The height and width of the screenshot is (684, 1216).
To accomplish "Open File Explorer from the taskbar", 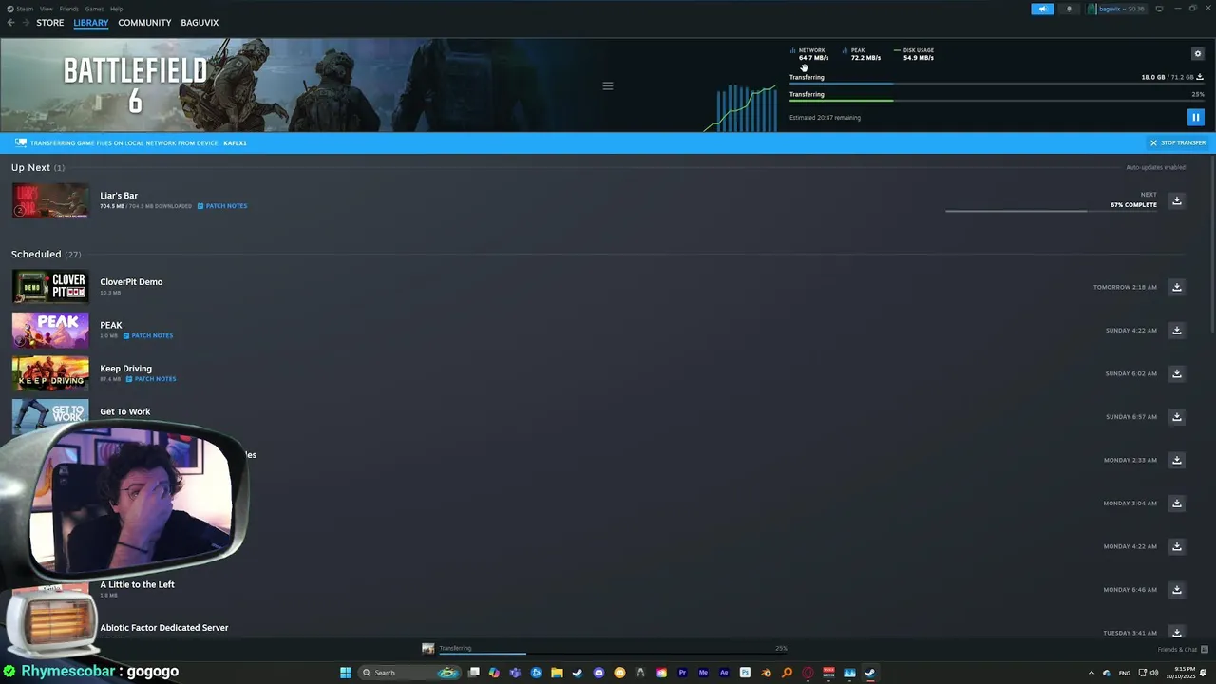I will pyautogui.click(x=557, y=673).
